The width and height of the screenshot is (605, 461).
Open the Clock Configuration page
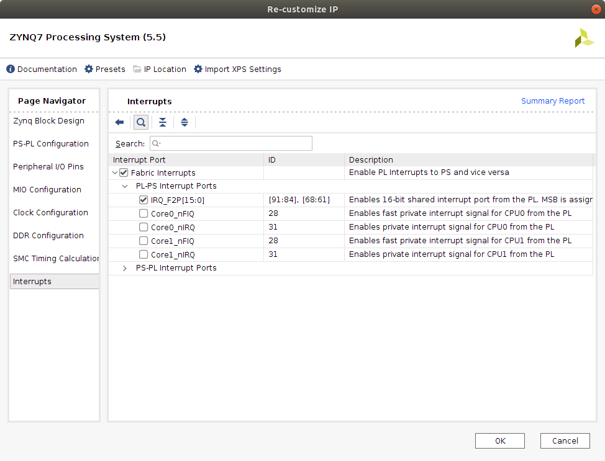[x=50, y=212]
